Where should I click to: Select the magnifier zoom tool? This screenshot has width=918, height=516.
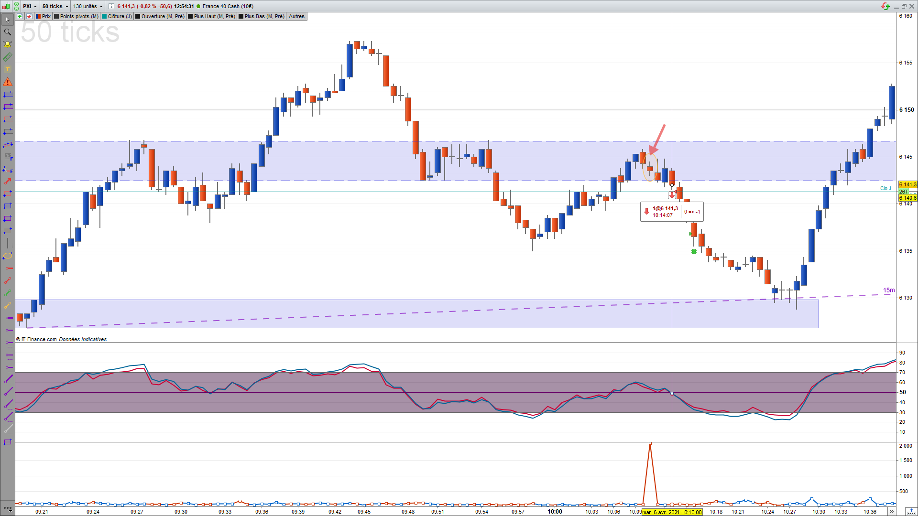[7, 32]
